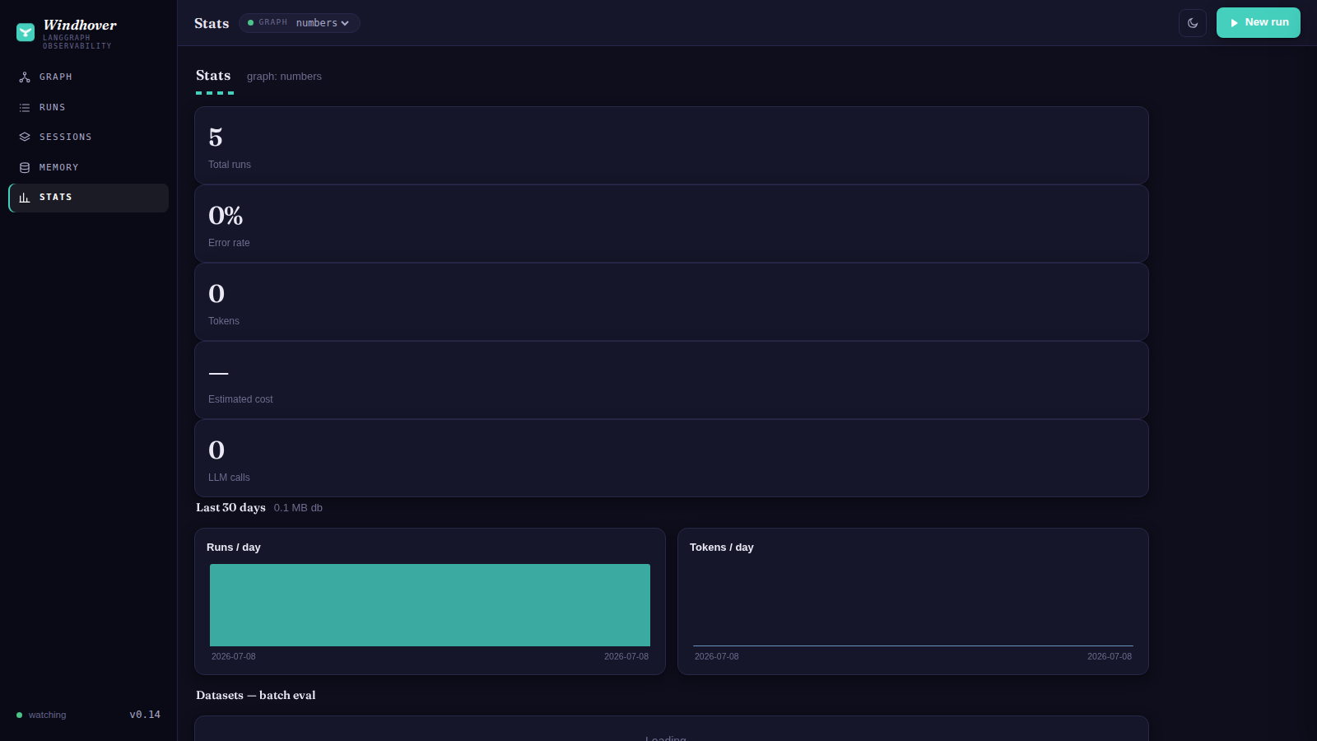Click the play icon in New run
Viewport: 1317px width, 741px height.
point(1234,23)
